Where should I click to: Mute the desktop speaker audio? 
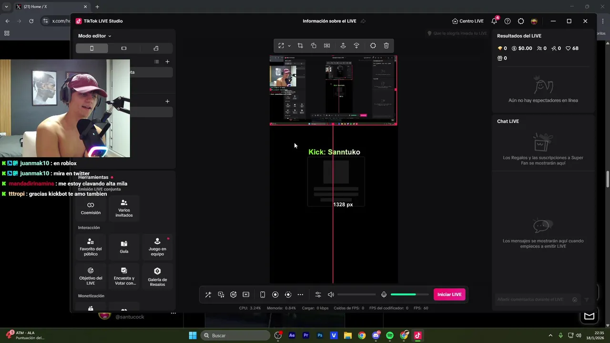click(x=331, y=294)
